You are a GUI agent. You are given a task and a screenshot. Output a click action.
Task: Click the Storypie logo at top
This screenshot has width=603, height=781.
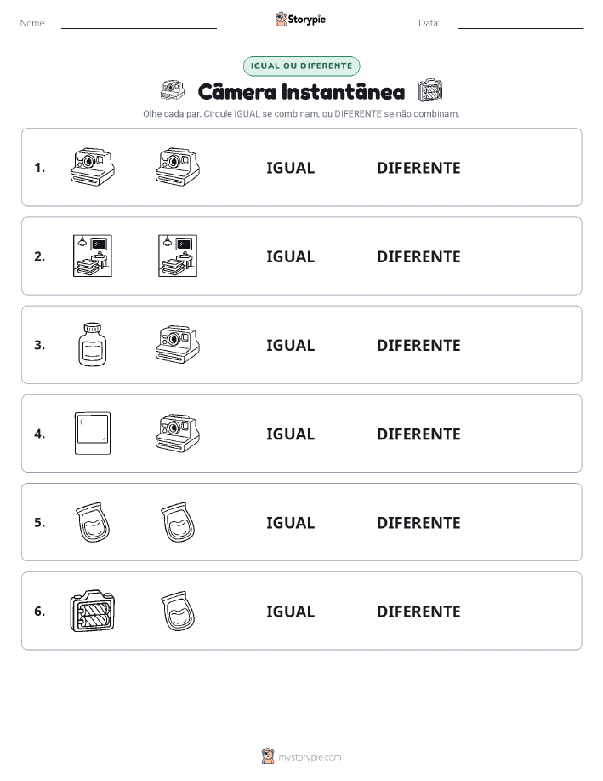click(300, 20)
